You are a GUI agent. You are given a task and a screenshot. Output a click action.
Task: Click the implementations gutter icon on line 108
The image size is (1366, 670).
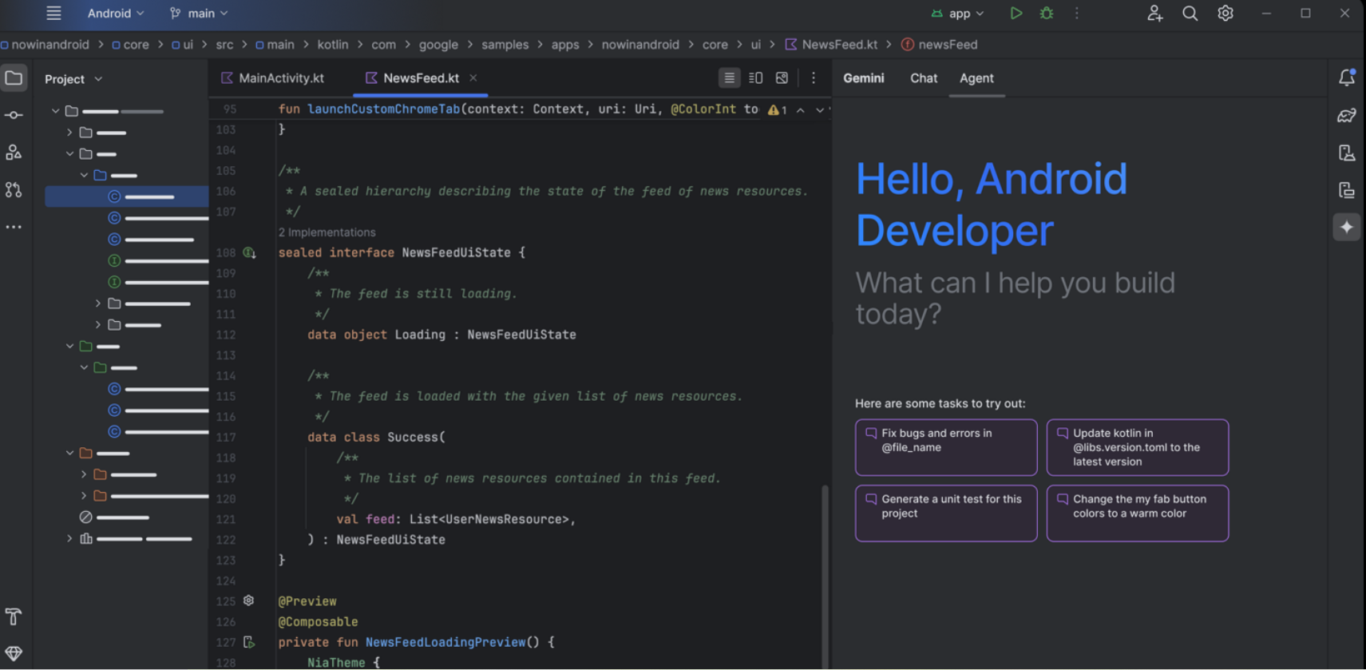click(x=249, y=253)
